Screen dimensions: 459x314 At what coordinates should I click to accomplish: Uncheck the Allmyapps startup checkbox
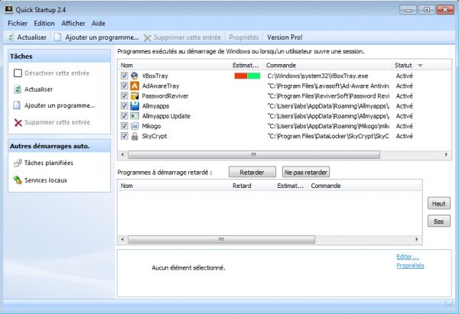pyautogui.click(x=125, y=105)
